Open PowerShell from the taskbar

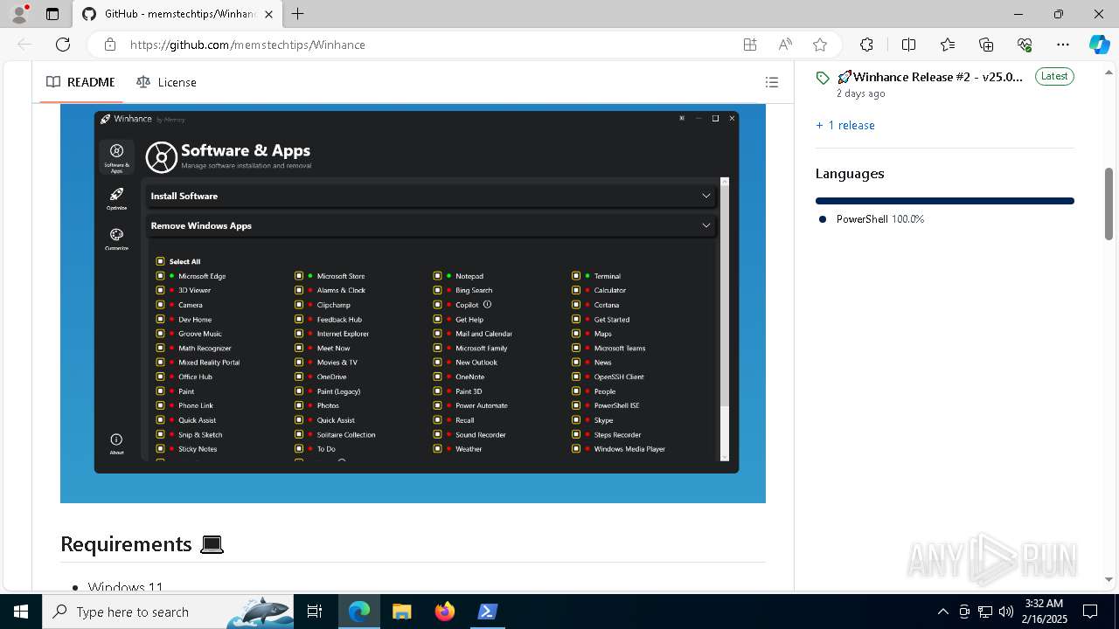[x=488, y=612]
